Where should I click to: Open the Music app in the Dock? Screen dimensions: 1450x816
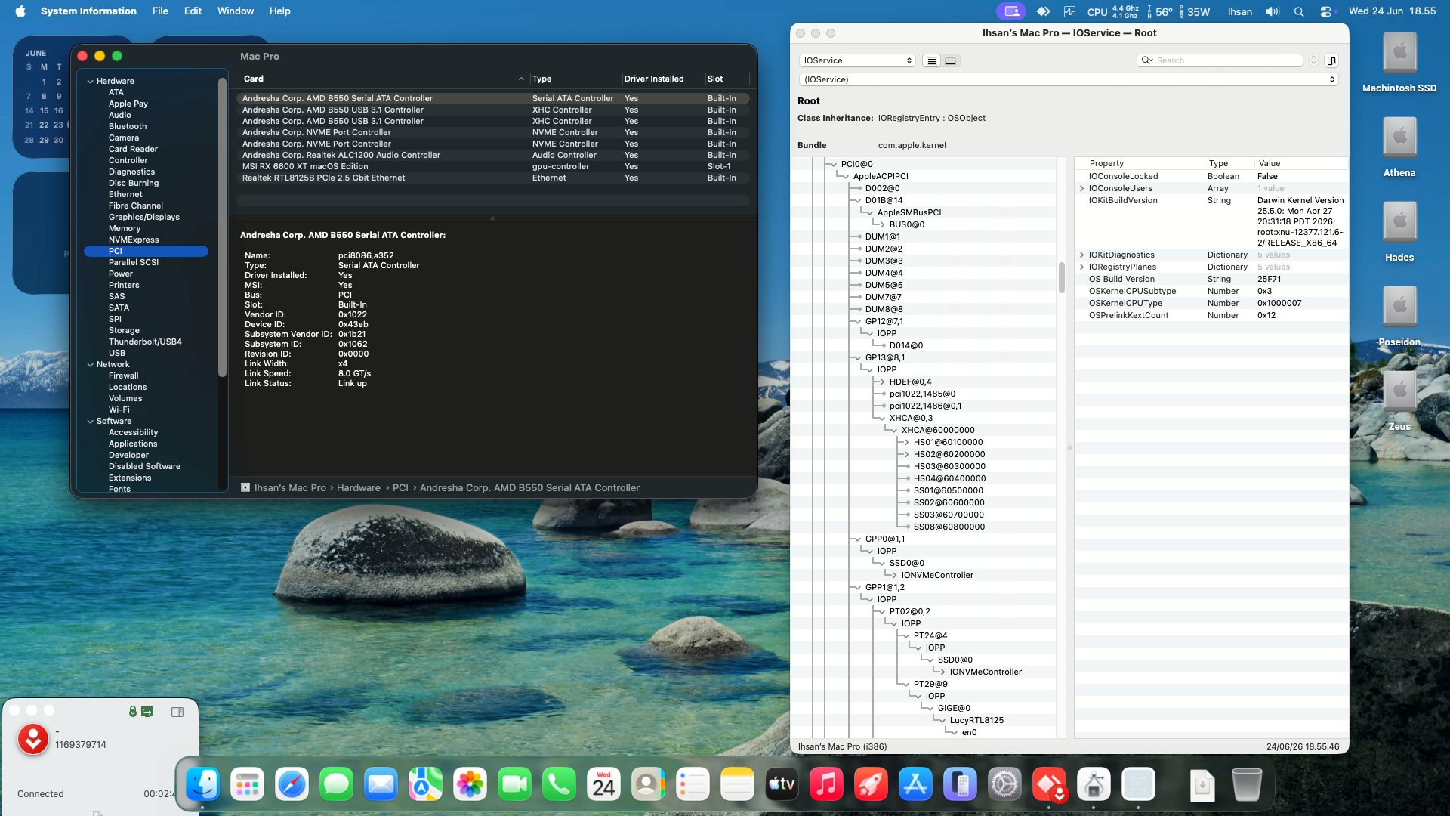pyautogui.click(x=826, y=785)
